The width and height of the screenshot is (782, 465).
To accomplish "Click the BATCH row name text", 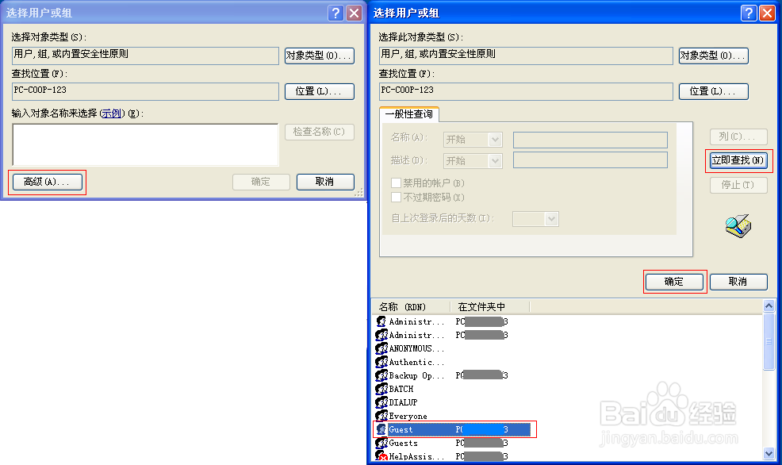I will 401,389.
